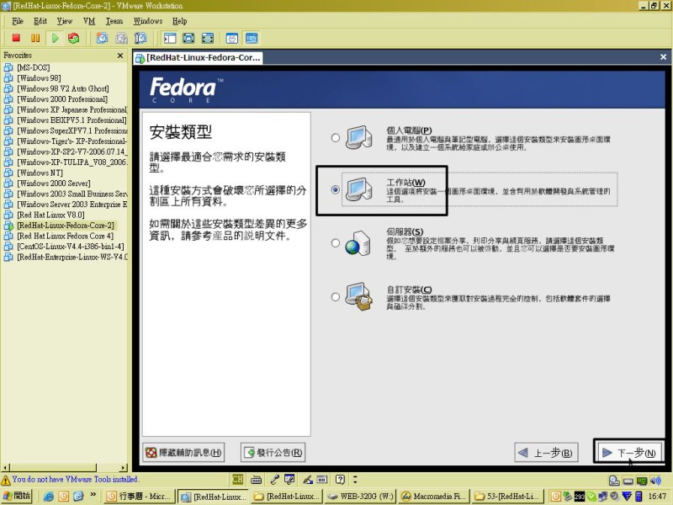Click the Server globe computer icon
673x505 pixels.
(358, 243)
